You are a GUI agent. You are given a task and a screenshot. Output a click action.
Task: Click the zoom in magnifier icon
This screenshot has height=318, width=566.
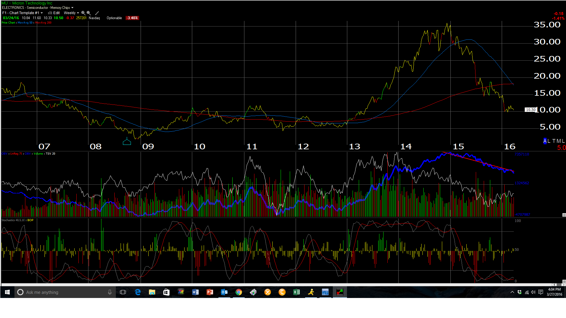tap(83, 13)
